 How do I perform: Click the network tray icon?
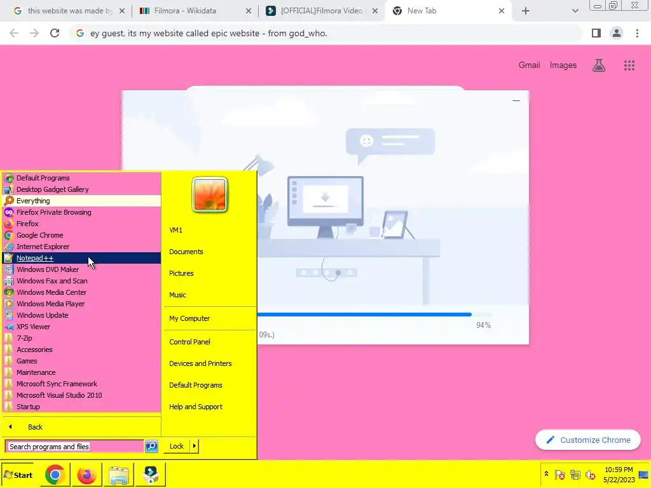pos(575,474)
